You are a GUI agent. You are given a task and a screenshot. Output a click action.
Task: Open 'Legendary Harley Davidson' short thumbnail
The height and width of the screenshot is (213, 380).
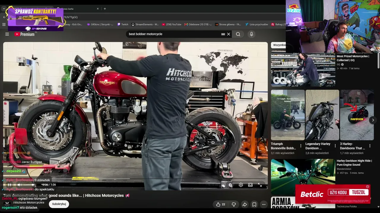coord(322,115)
